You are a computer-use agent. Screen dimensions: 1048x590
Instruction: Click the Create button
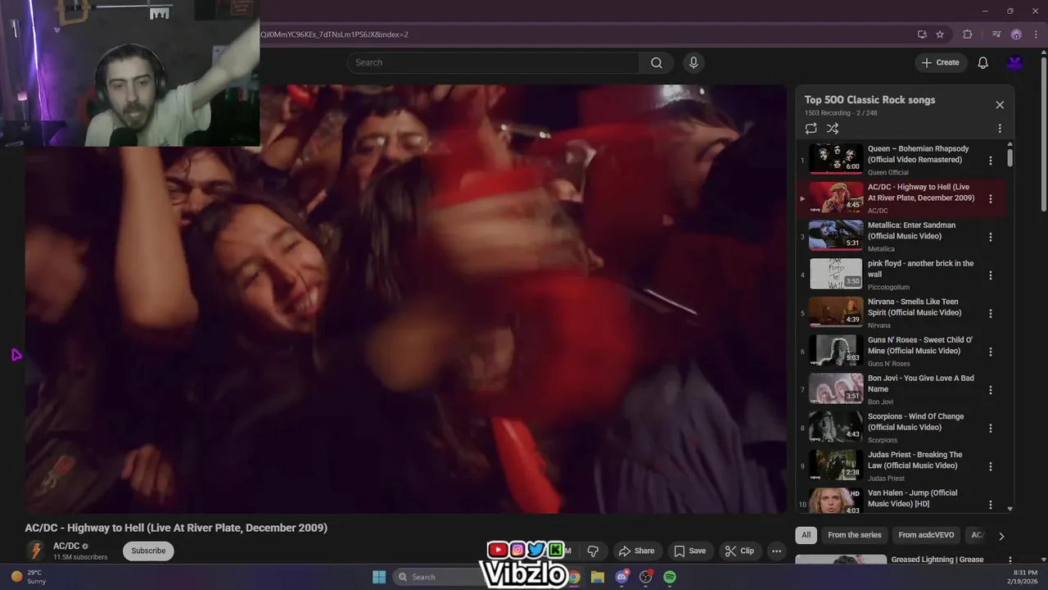pos(941,63)
